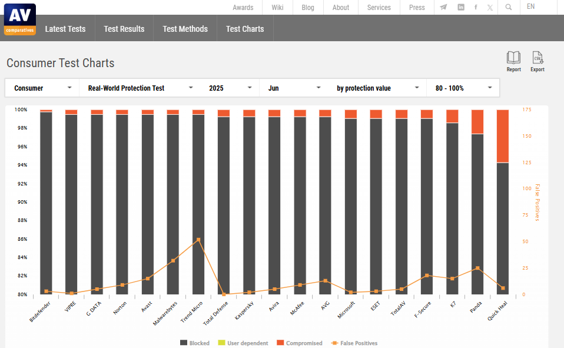Toggle the Blocked legend entry

[195, 343]
